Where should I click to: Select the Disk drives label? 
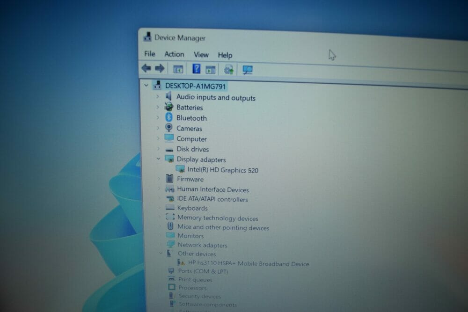pos(192,149)
